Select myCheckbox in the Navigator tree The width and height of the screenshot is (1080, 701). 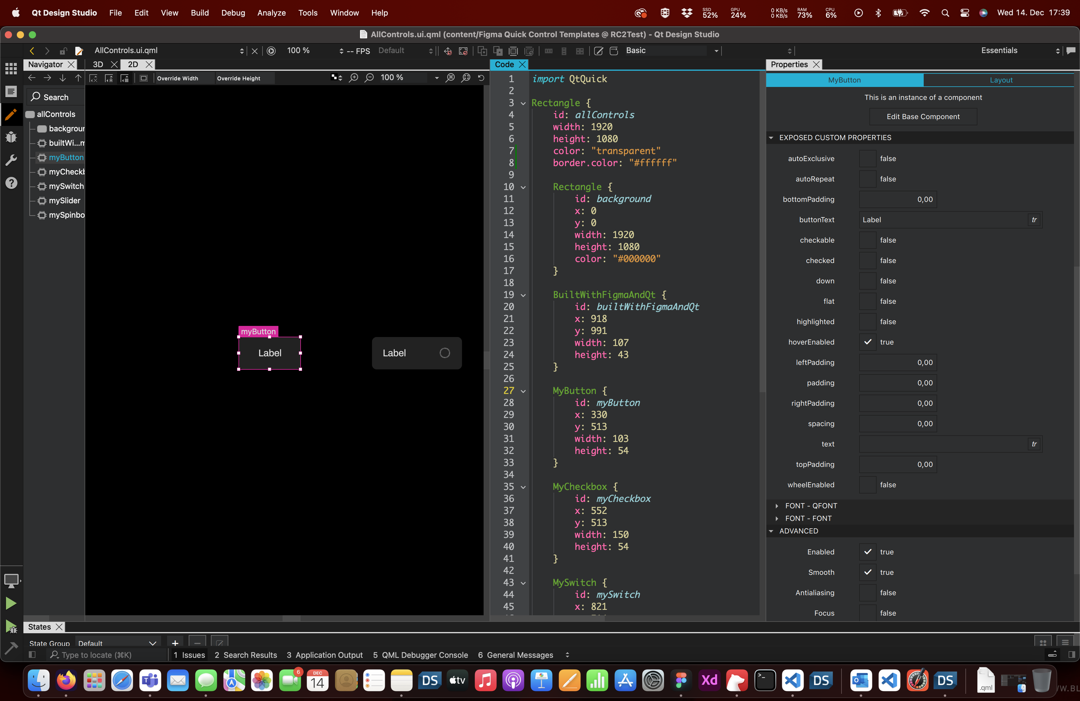pos(66,172)
